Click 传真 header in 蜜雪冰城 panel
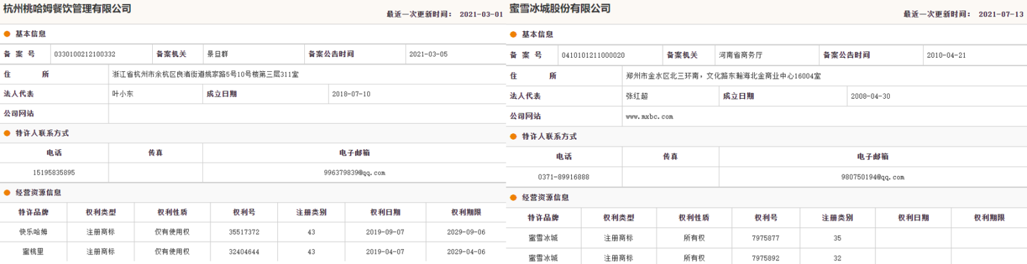This screenshot has width=1027, height=264. coord(670,156)
